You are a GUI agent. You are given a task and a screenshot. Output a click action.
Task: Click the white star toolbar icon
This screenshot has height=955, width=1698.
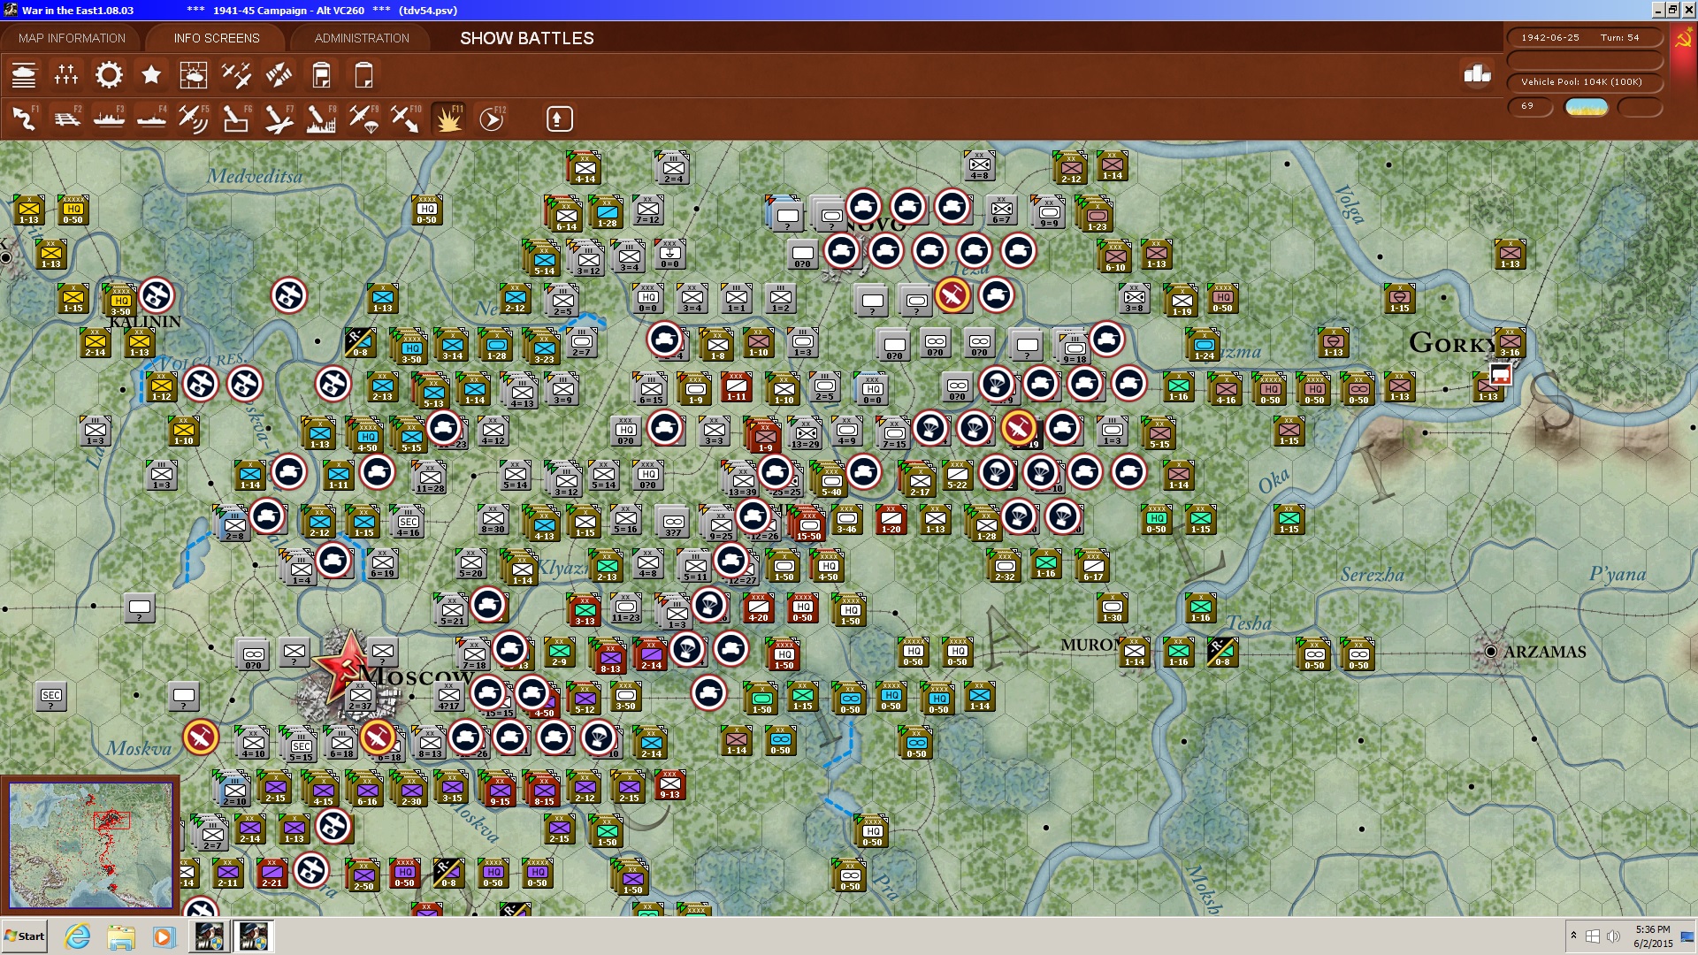click(x=151, y=75)
